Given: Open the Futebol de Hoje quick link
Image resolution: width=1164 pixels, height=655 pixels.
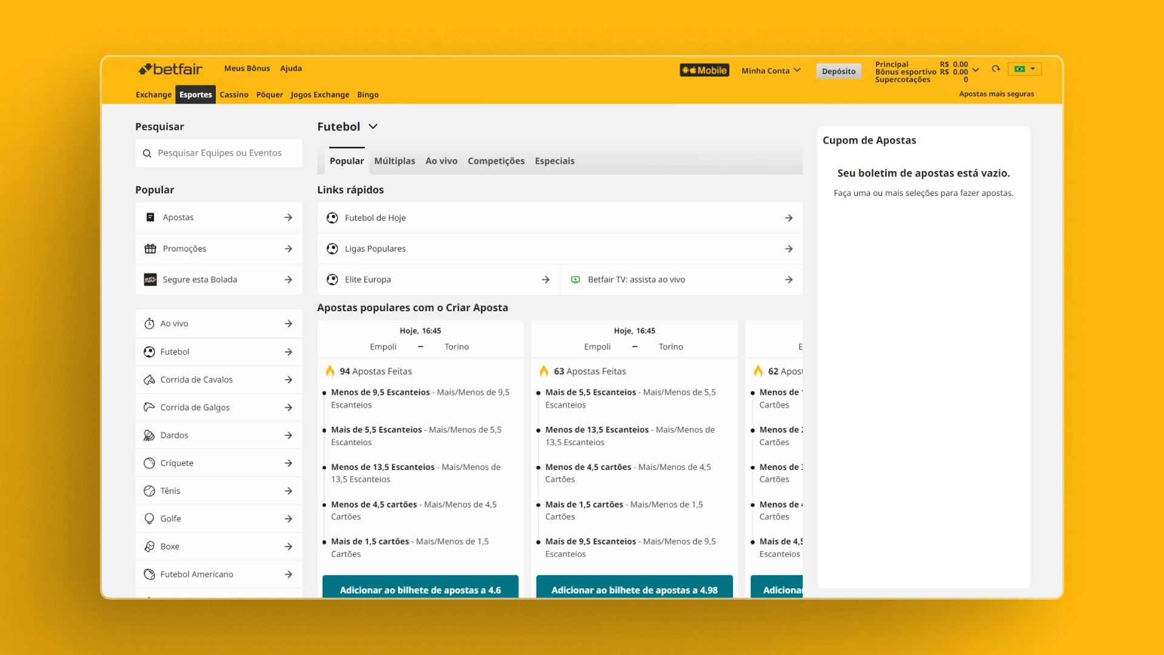Looking at the screenshot, I should tap(560, 218).
